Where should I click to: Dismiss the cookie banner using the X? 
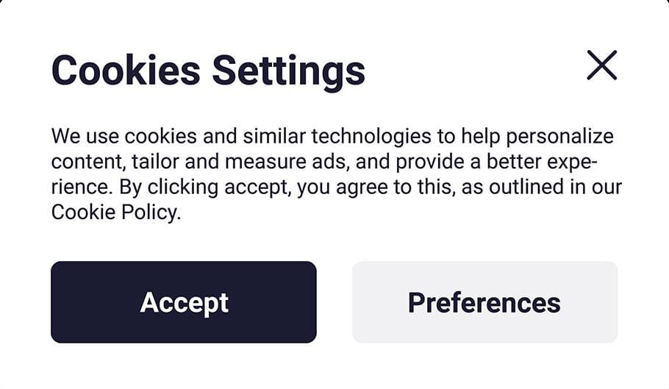pyautogui.click(x=601, y=65)
